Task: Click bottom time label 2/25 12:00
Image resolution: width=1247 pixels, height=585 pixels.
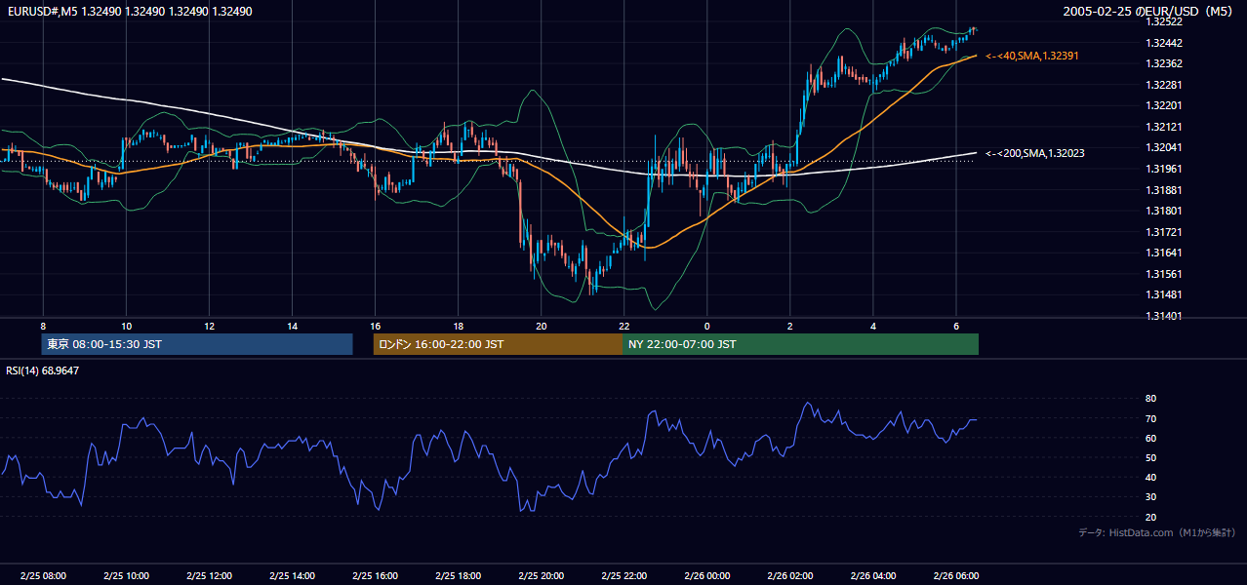Action: point(209,575)
